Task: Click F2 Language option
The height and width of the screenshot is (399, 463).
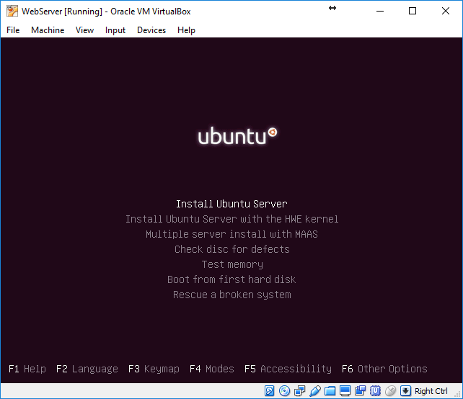Action: (x=87, y=369)
